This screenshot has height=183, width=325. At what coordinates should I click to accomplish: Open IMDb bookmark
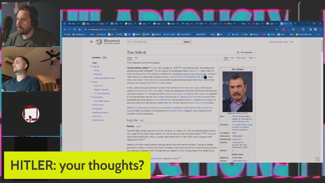tap(146, 35)
